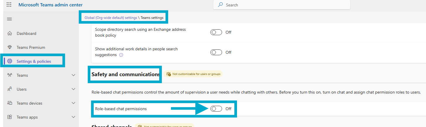Click the Teams devices icon
The width and height of the screenshot is (426, 127).
(10, 103)
